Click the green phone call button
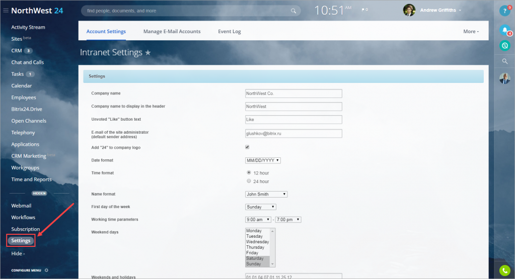Viewport: 515px width, 279px height. point(504,270)
